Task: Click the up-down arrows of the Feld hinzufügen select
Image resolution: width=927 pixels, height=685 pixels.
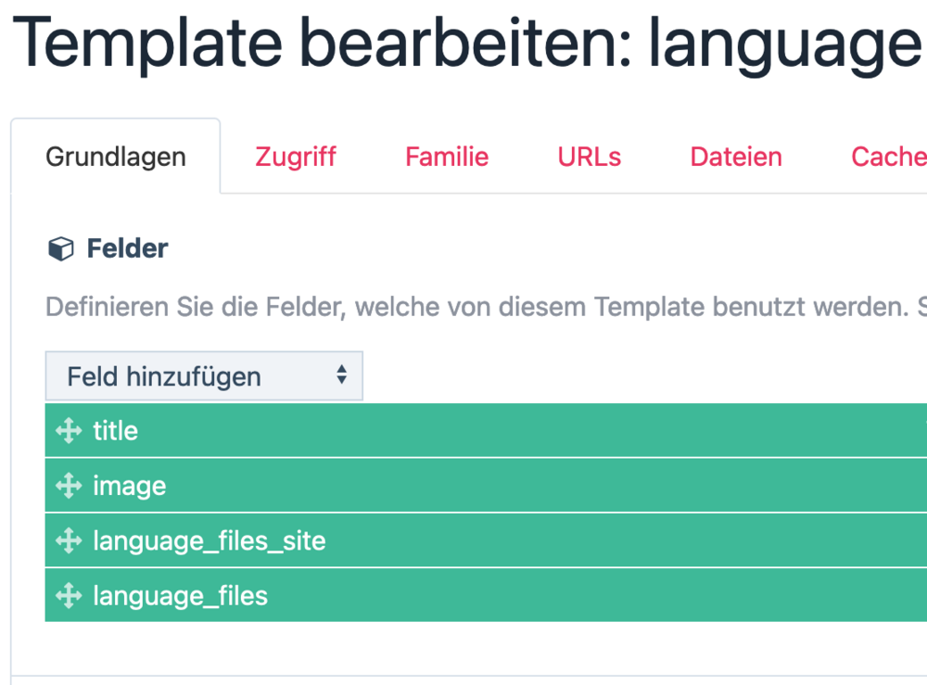Action: 341,375
